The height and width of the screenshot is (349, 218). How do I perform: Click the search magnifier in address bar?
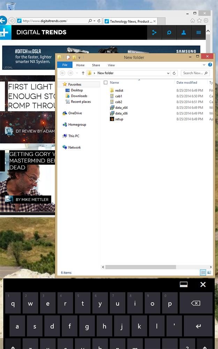tap(90, 21)
